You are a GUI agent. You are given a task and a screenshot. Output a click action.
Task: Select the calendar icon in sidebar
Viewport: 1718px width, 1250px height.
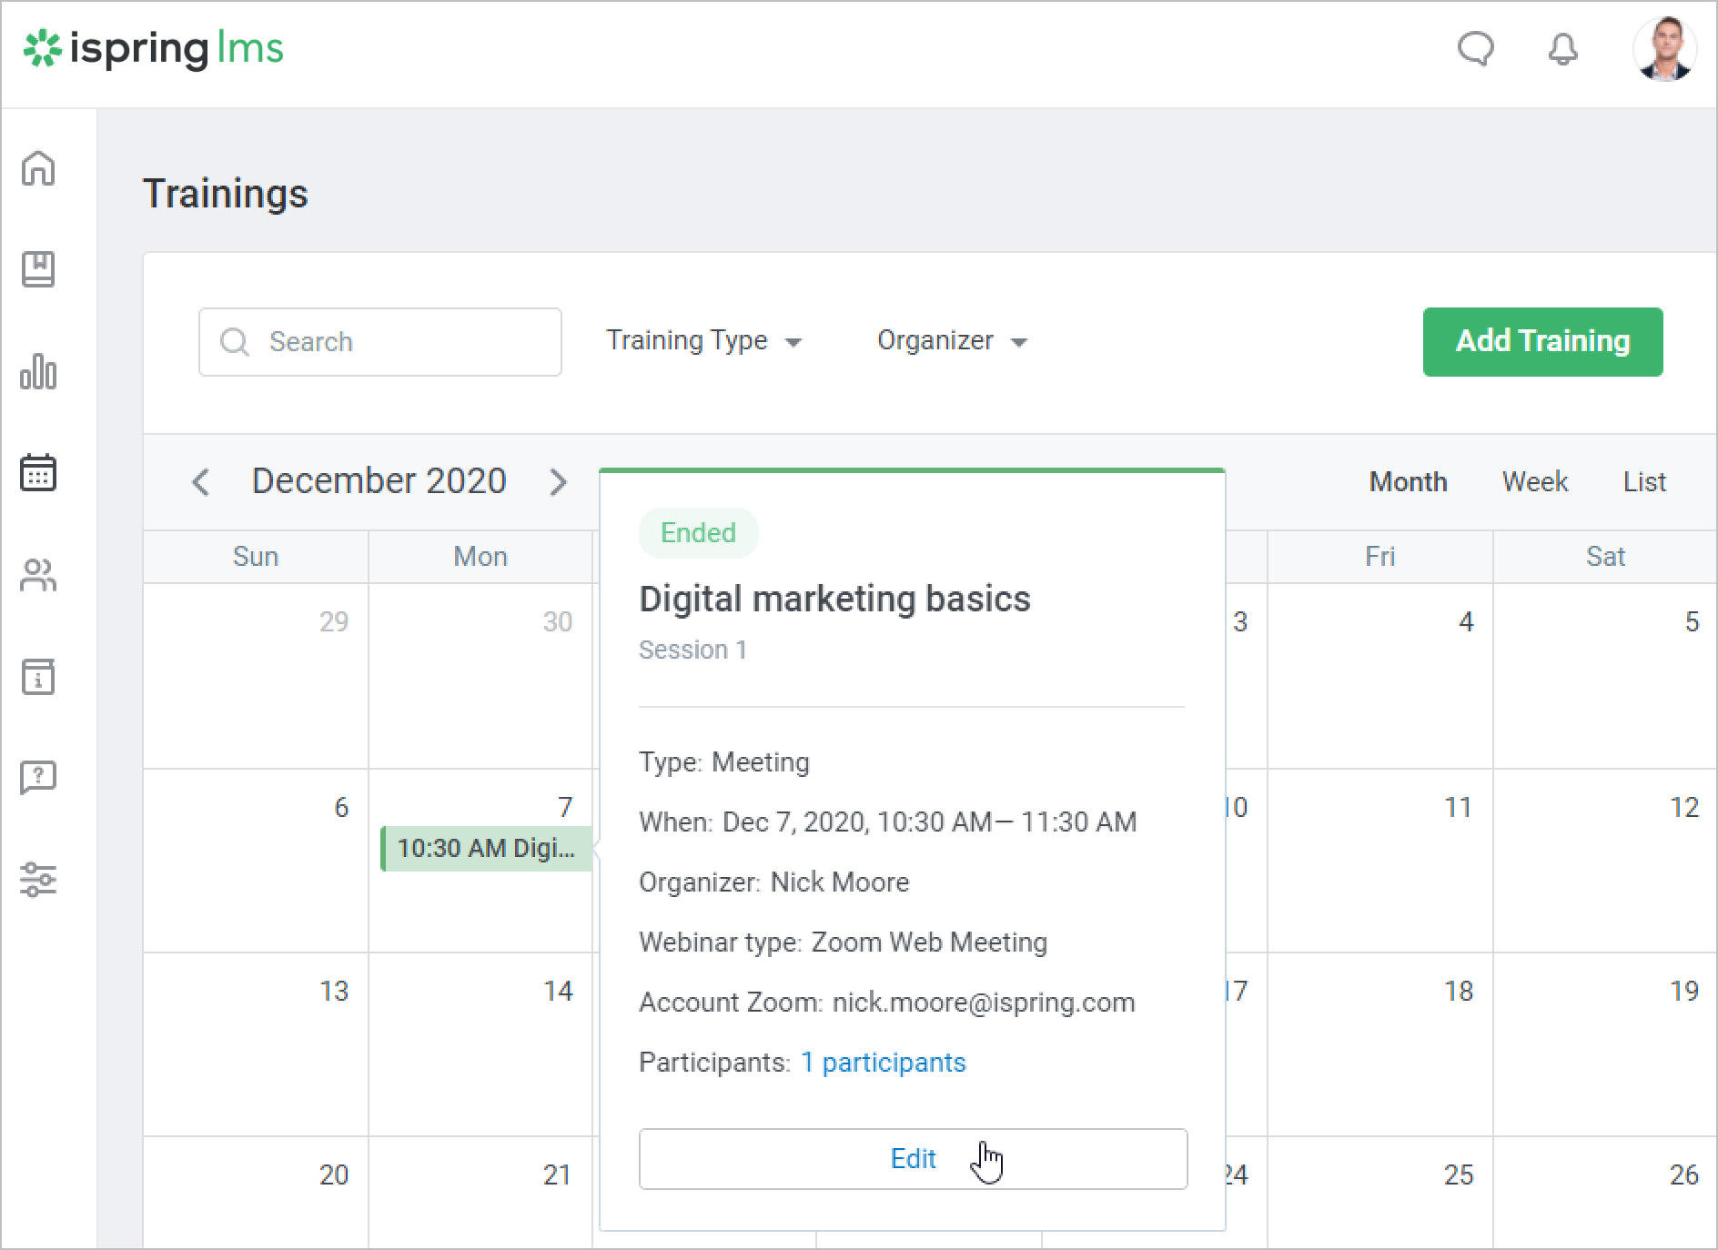[38, 473]
